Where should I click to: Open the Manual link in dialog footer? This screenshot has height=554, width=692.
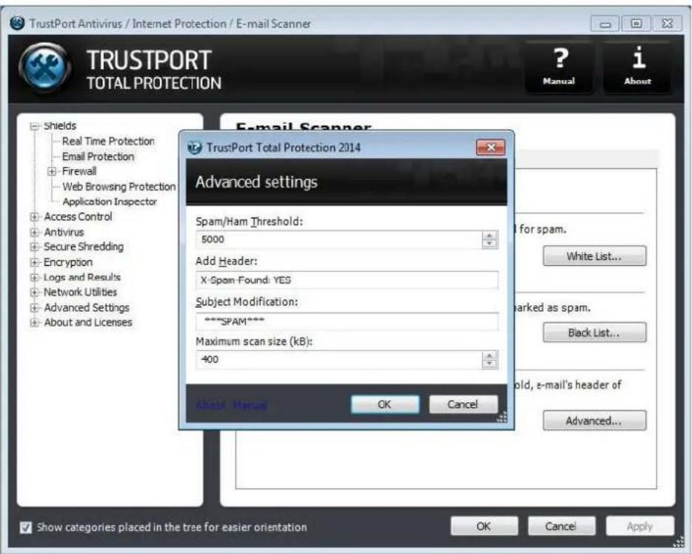coord(250,404)
